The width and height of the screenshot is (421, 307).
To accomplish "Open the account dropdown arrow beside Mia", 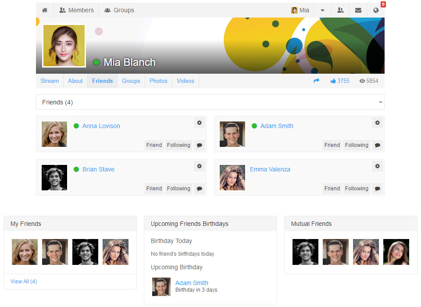I will point(322,10).
